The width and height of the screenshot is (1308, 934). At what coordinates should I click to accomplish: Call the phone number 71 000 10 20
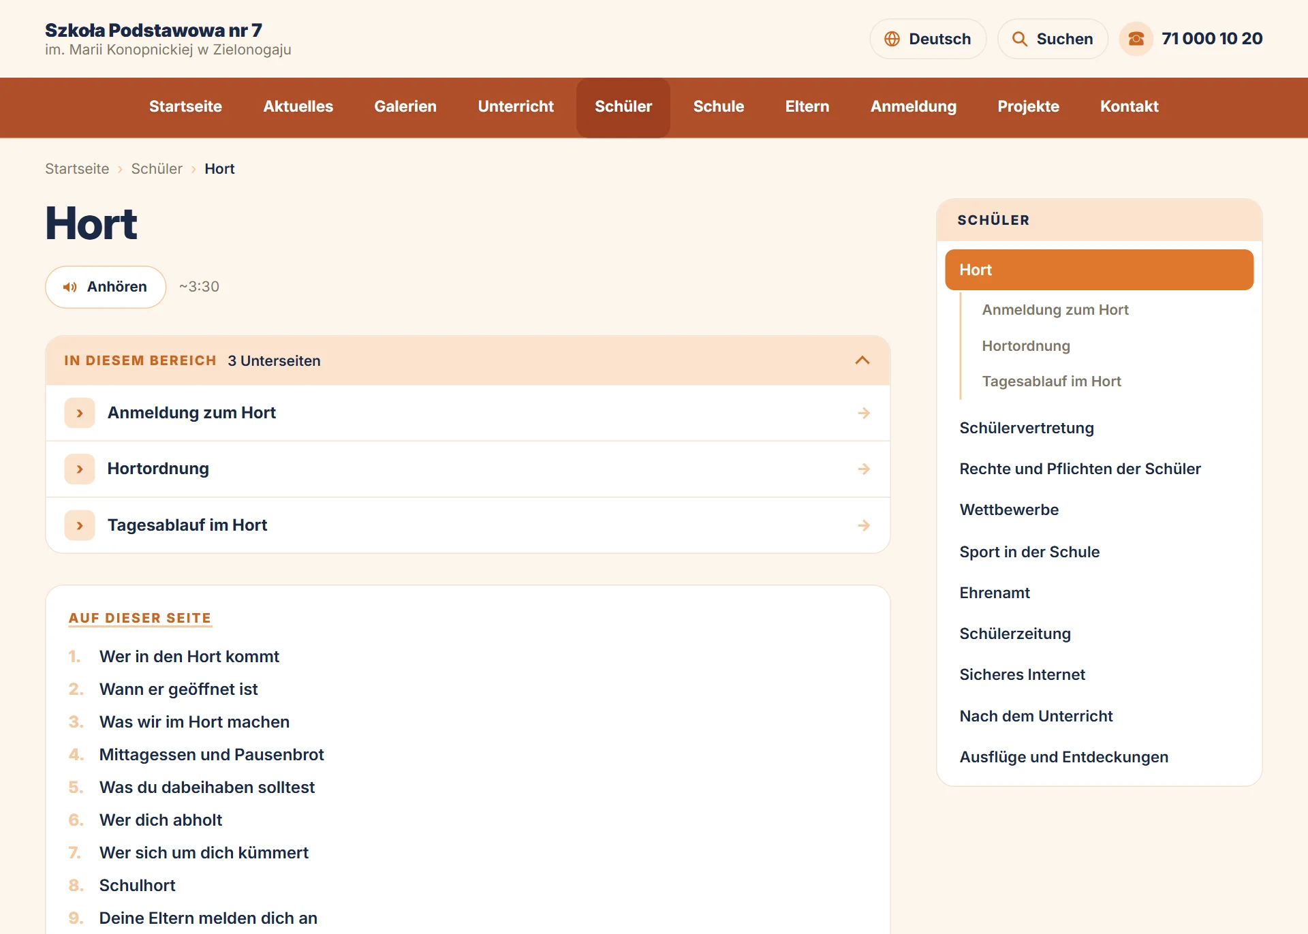pos(1212,39)
